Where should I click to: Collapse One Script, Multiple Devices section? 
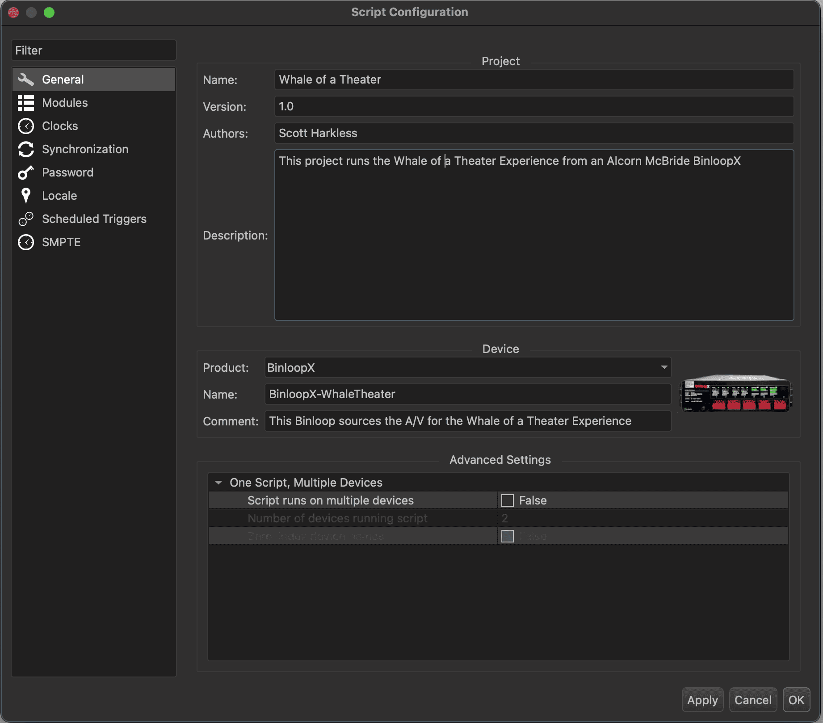click(x=218, y=483)
